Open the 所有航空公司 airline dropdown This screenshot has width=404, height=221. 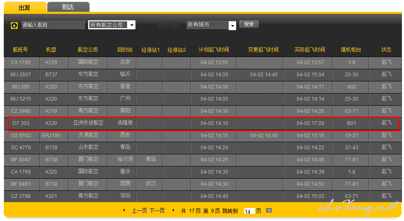coord(112,25)
